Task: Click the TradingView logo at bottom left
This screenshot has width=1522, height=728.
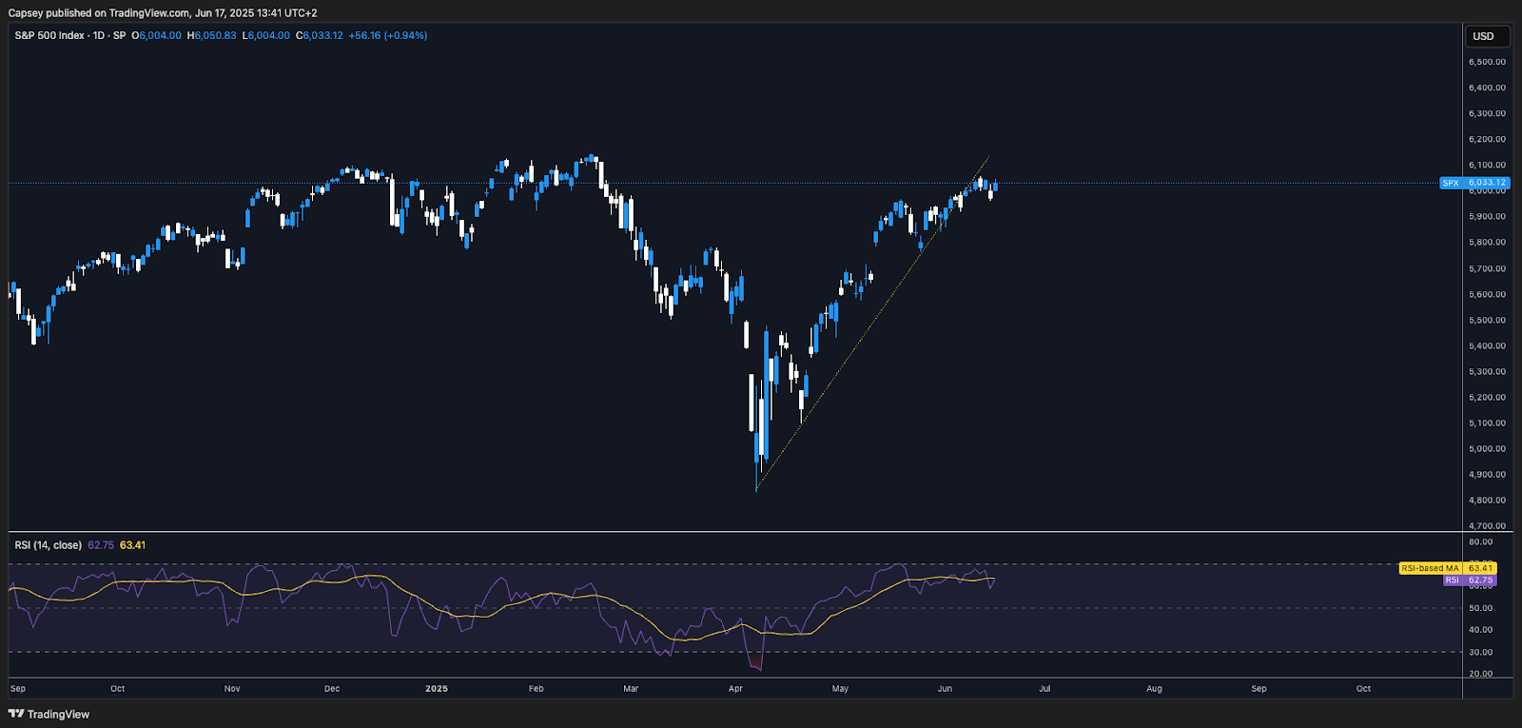Action: click(x=49, y=714)
